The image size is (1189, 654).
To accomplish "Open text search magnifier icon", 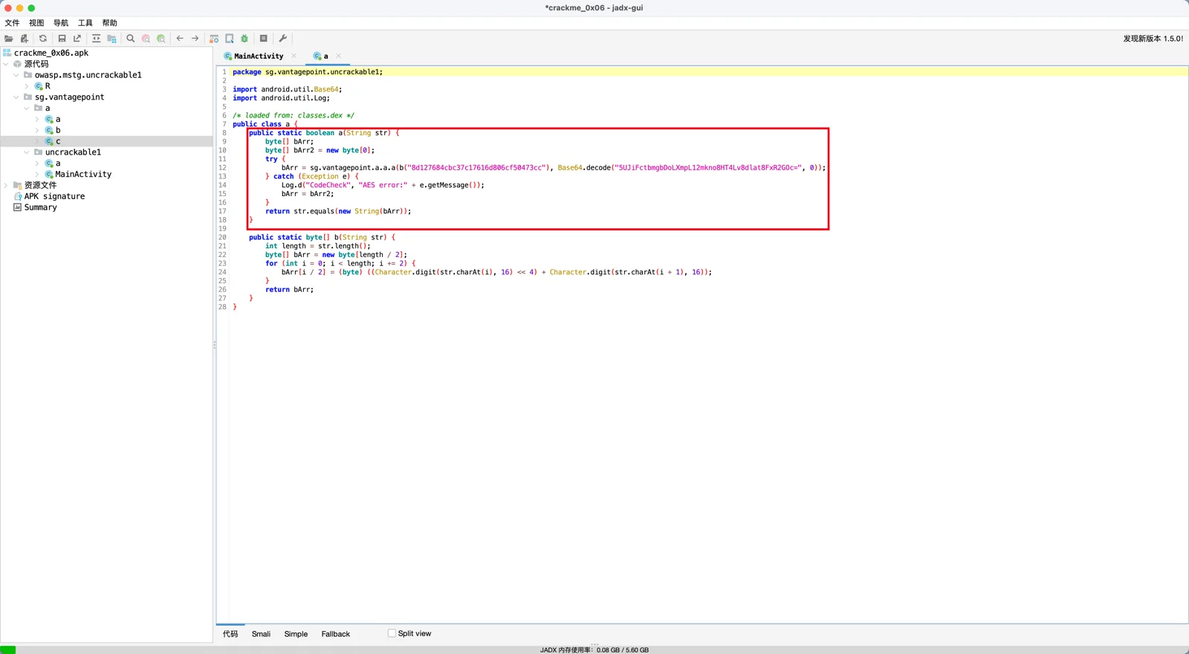I will point(131,39).
